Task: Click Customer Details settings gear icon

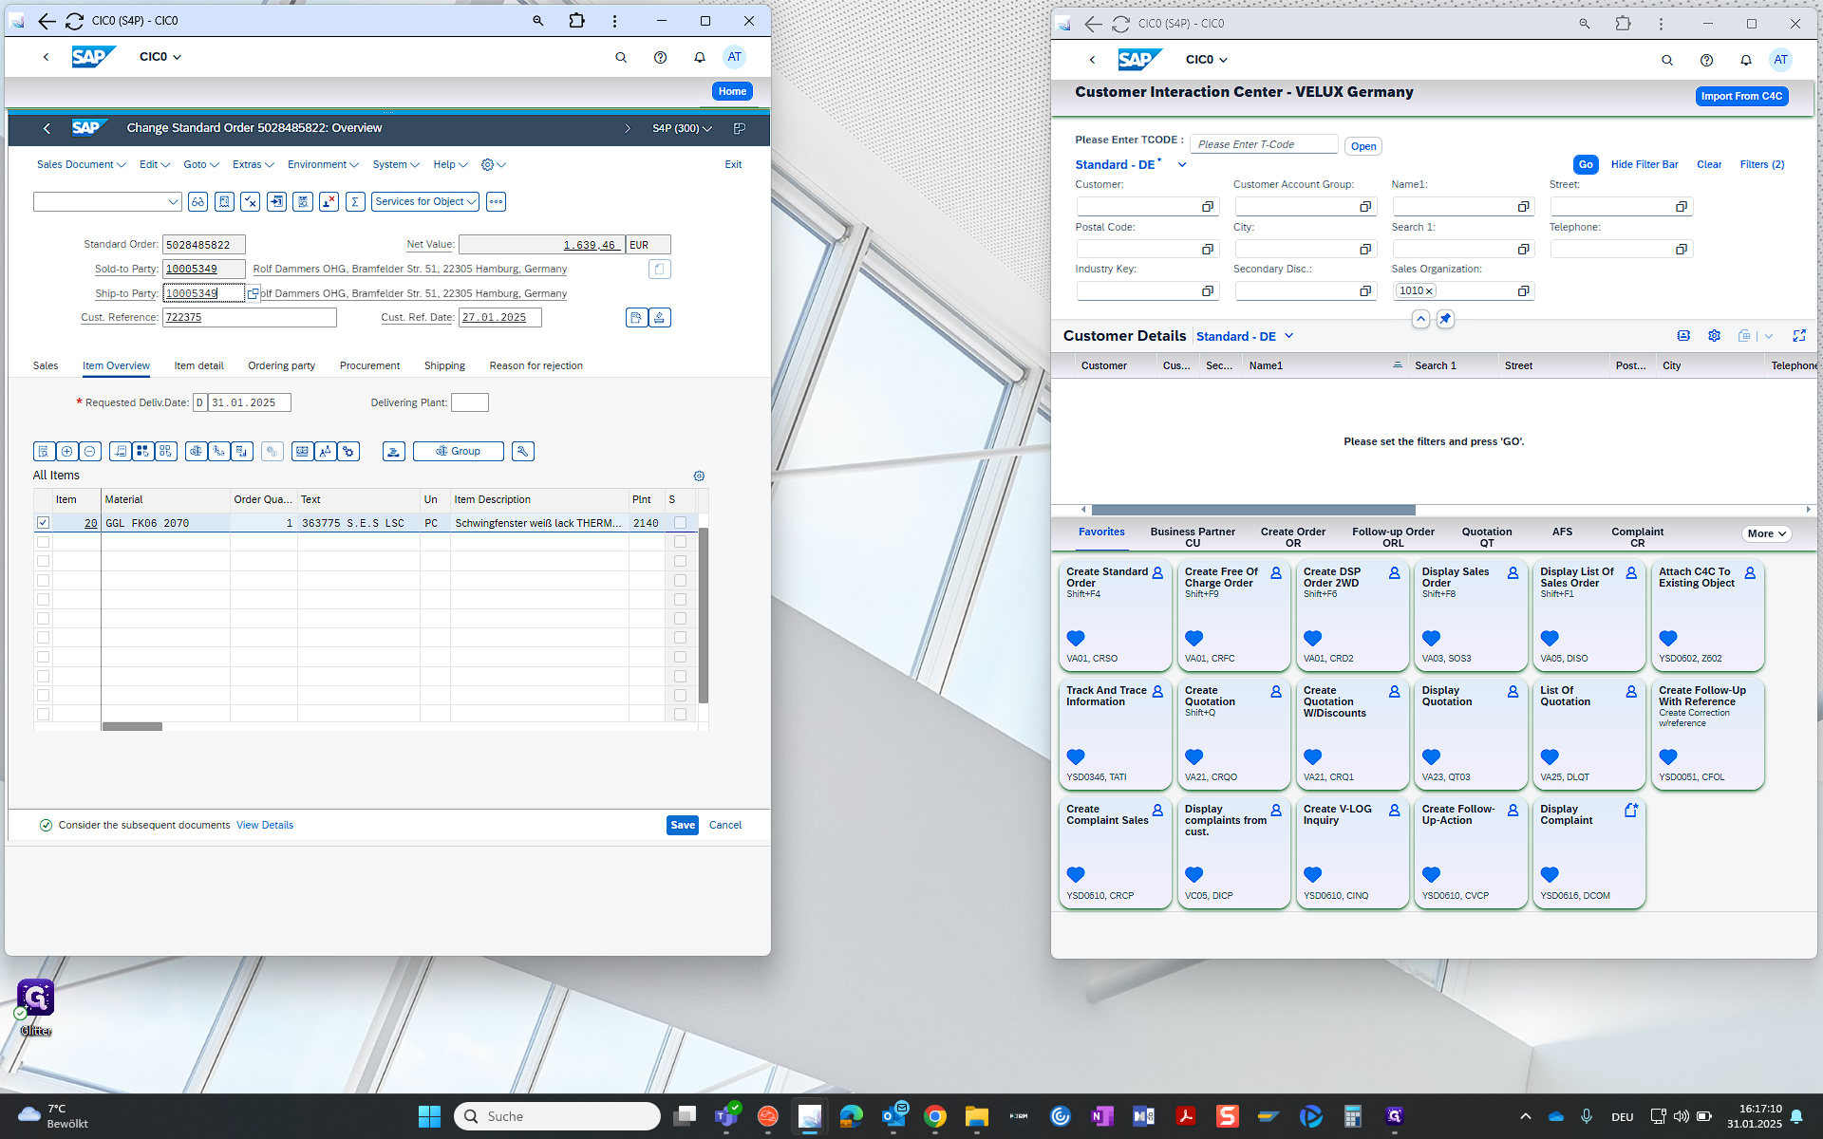Action: (x=1714, y=336)
